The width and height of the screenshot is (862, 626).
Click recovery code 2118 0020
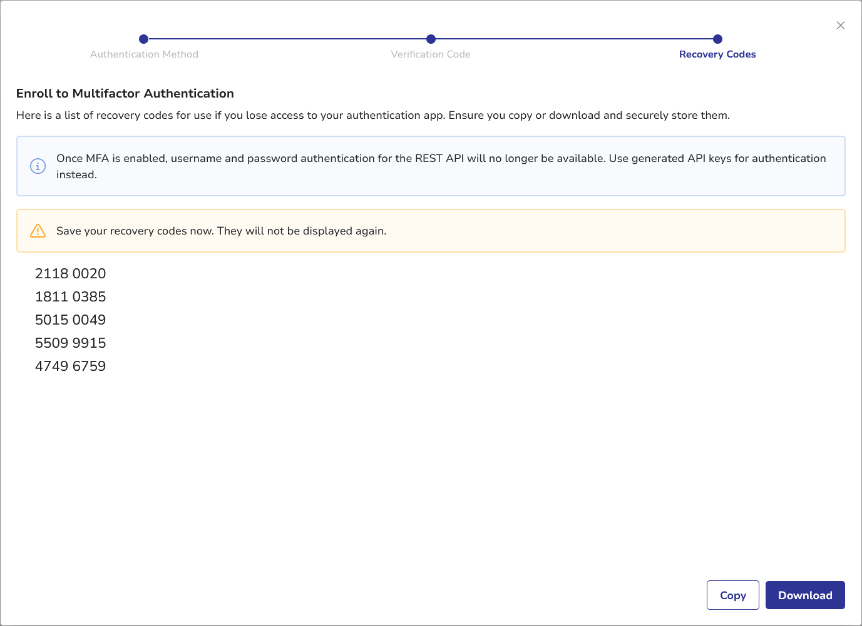[x=71, y=273]
